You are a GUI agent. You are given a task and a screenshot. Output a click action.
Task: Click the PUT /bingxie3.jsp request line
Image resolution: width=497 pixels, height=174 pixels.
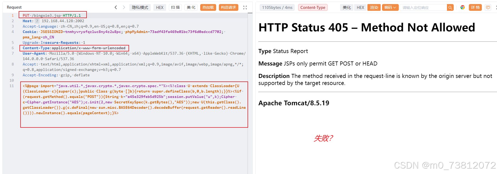52,15
